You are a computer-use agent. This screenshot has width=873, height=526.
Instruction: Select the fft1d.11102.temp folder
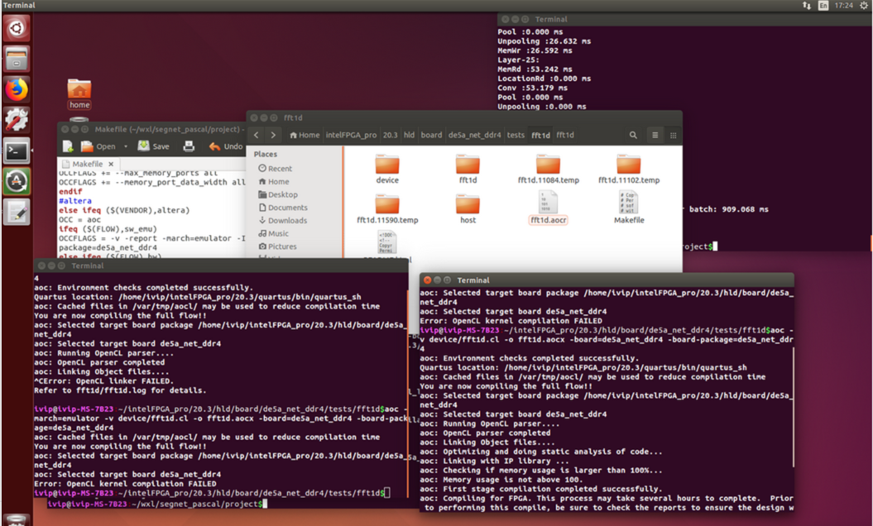pyautogui.click(x=629, y=169)
